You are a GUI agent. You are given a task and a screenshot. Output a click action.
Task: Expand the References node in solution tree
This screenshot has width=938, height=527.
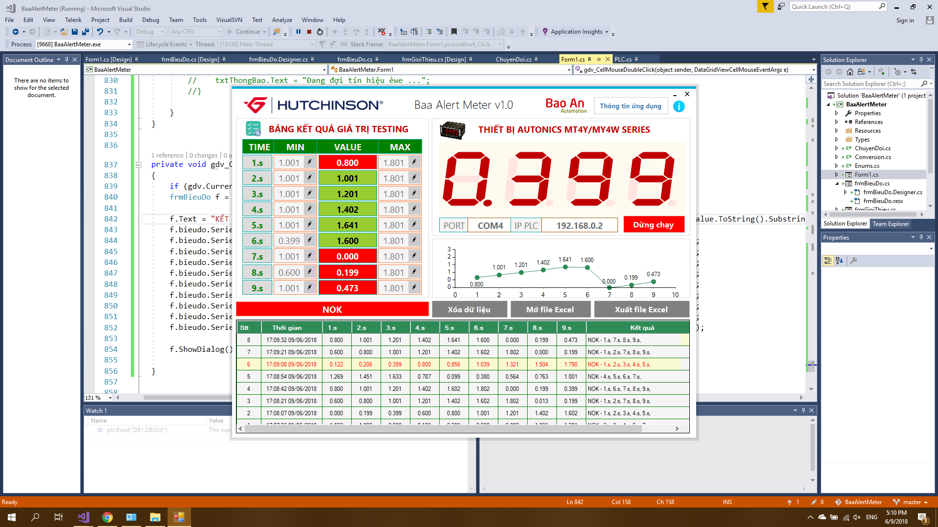tap(836, 122)
